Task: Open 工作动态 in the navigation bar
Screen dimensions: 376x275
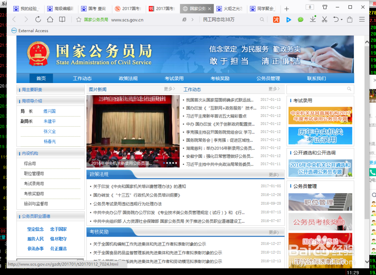Action: pos(82,79)
